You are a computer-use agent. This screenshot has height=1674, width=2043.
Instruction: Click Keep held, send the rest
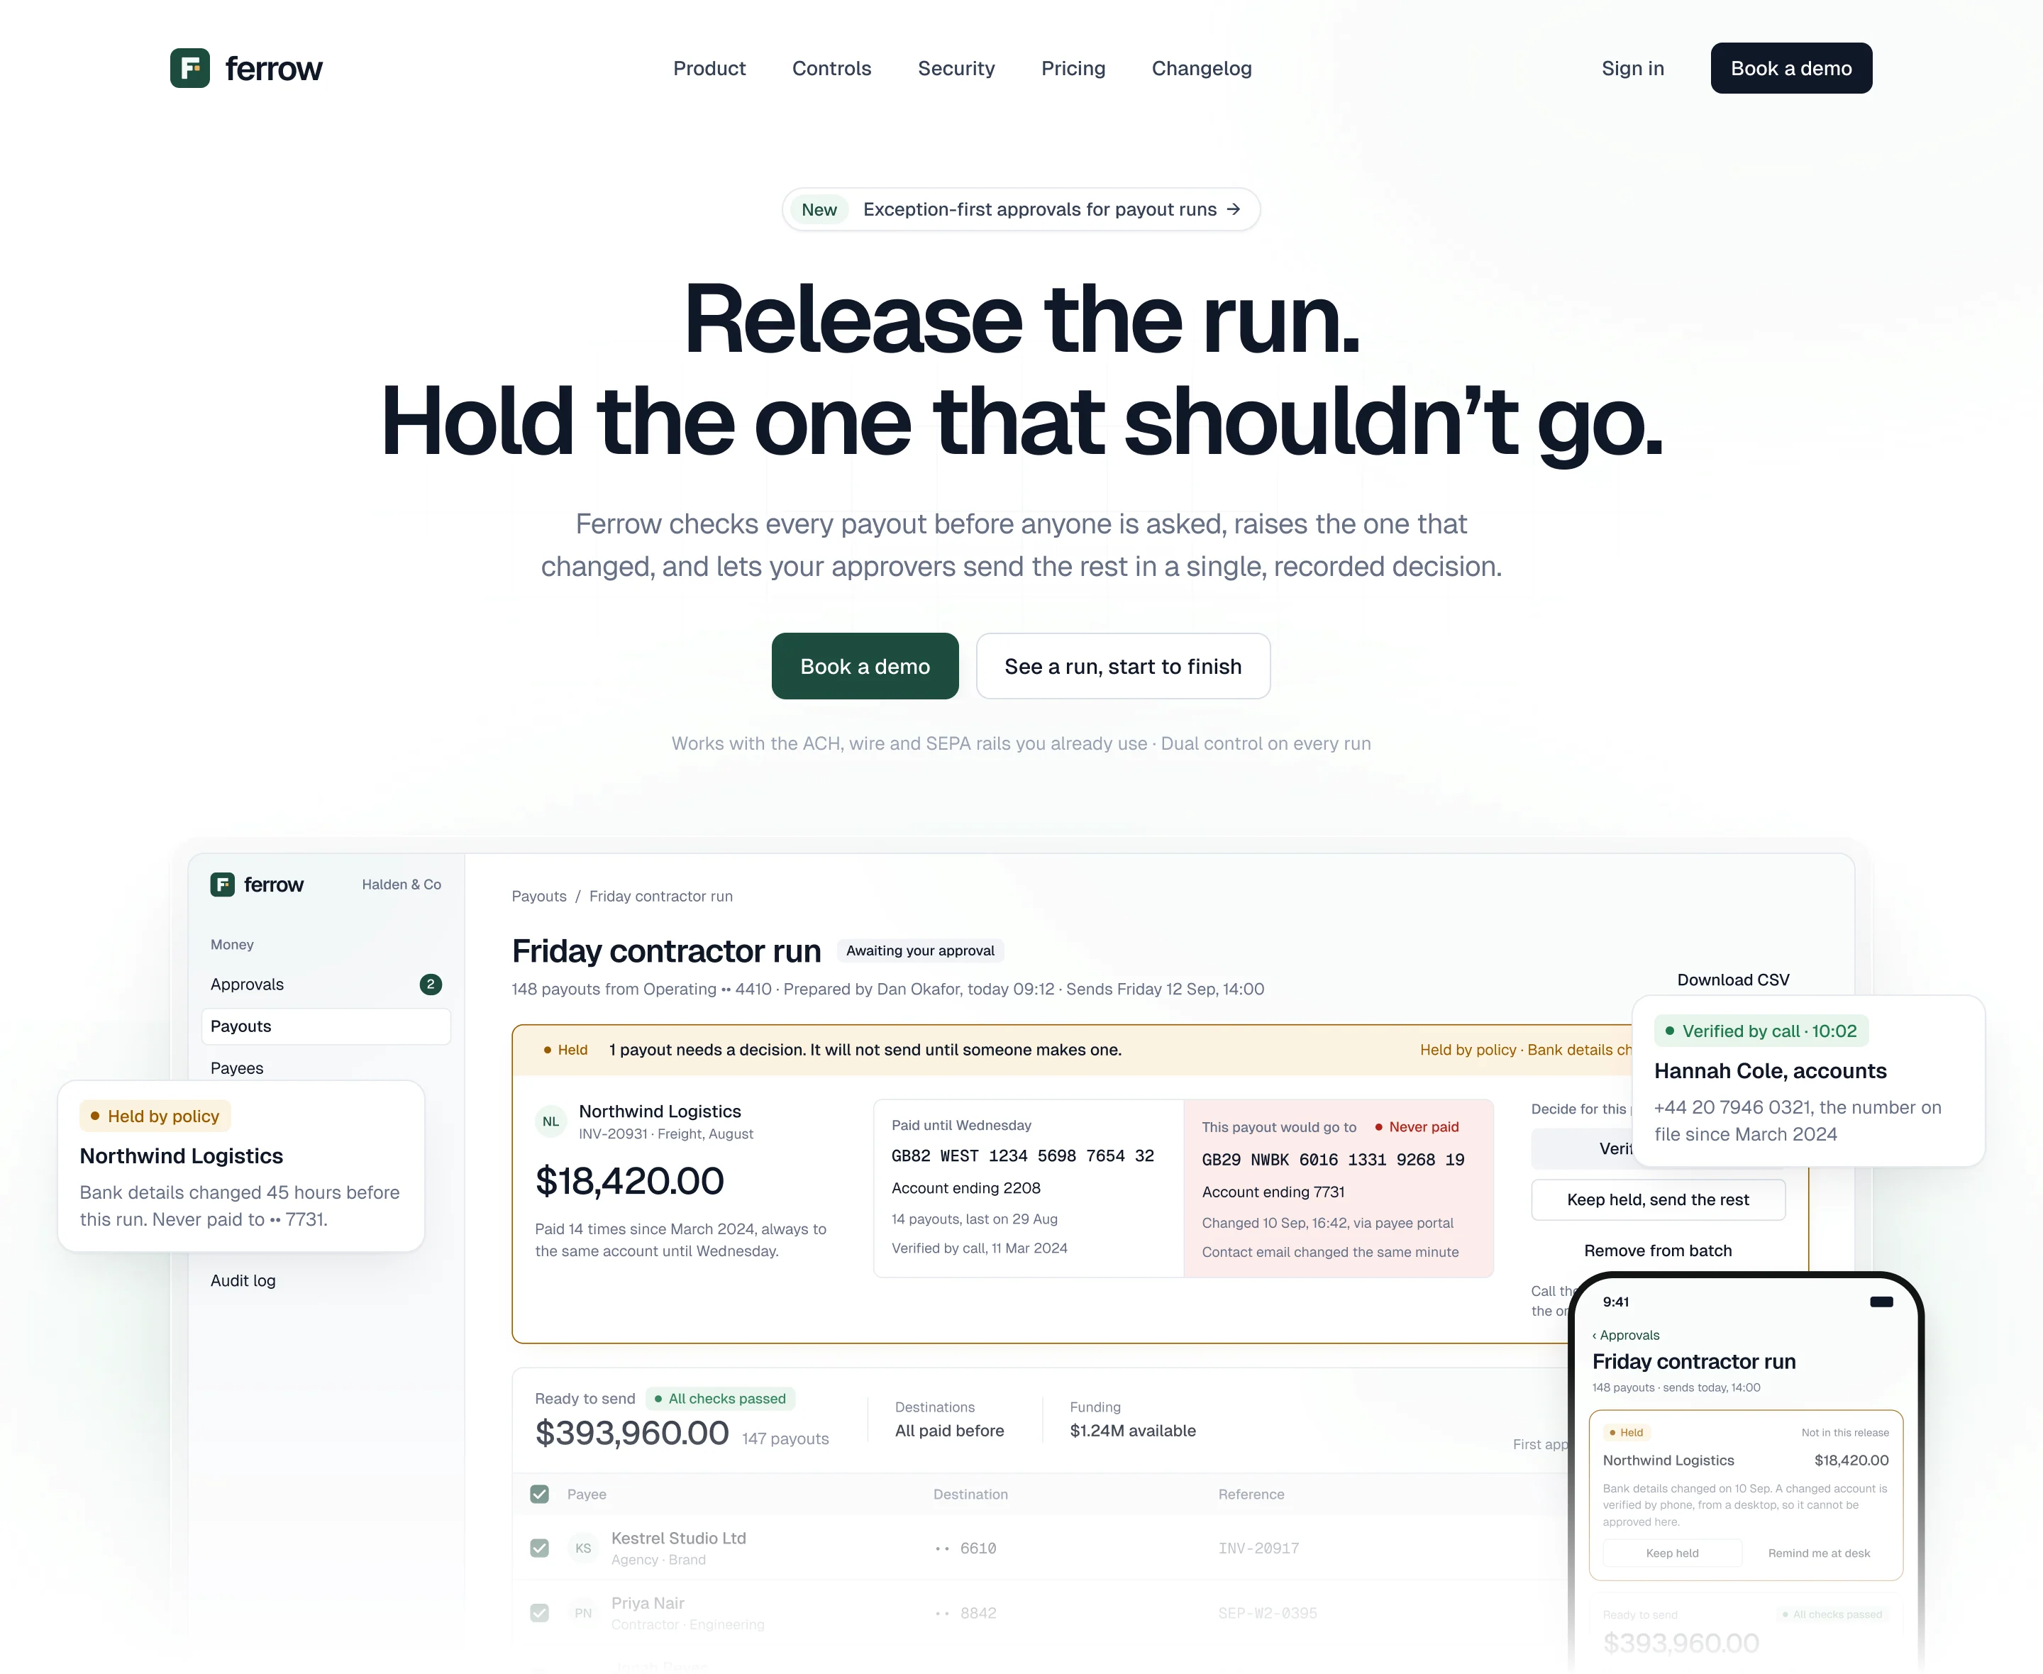tap(1657, 1199)
